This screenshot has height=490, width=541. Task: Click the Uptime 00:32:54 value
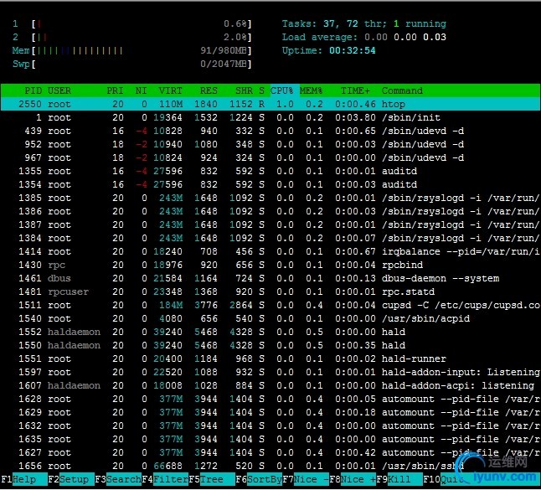(x=353, y=51)
